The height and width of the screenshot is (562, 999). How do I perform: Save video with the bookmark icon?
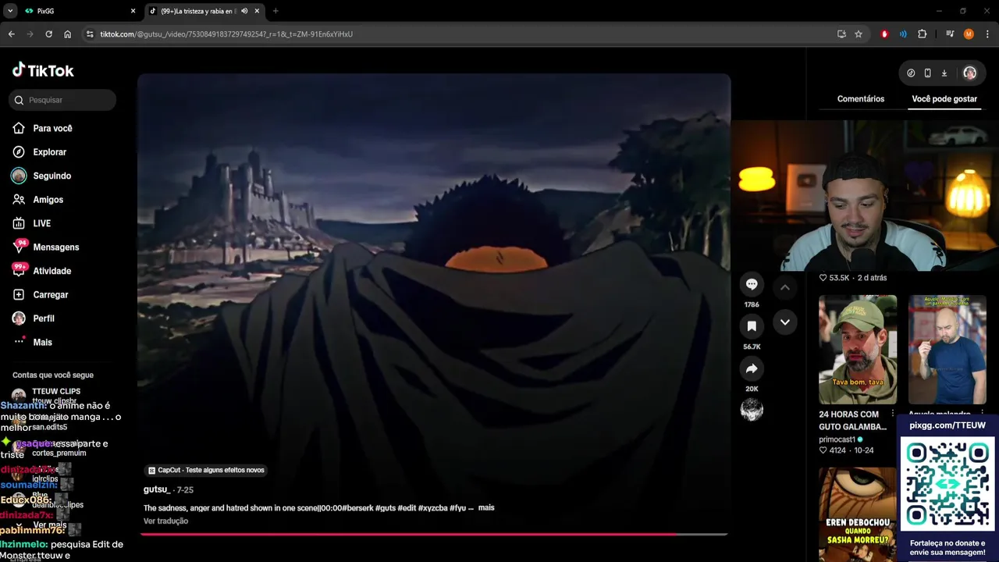[x=752, y=326]
